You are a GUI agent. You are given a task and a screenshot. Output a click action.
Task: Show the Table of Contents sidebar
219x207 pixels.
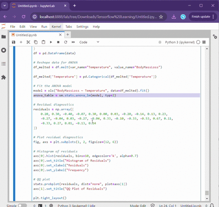tap(4, 64)
